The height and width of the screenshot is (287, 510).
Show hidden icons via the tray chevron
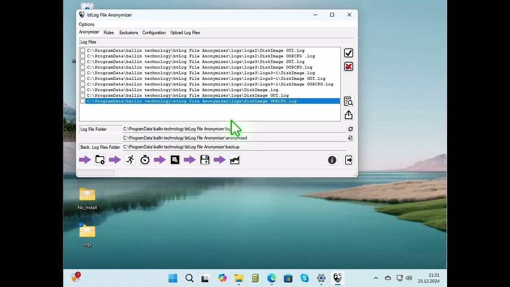(x=376, y=278)
